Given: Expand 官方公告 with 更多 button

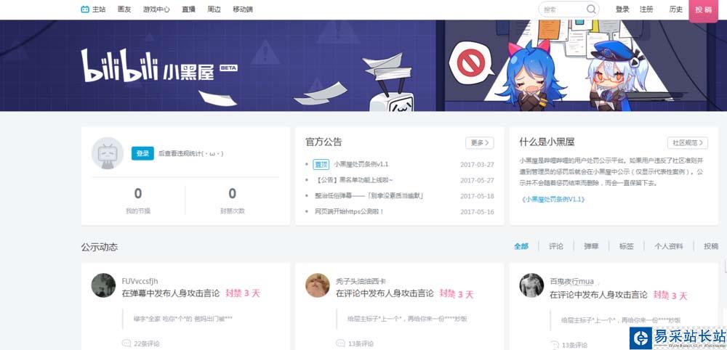Looking at the screenshot, I should click(479, 142).
